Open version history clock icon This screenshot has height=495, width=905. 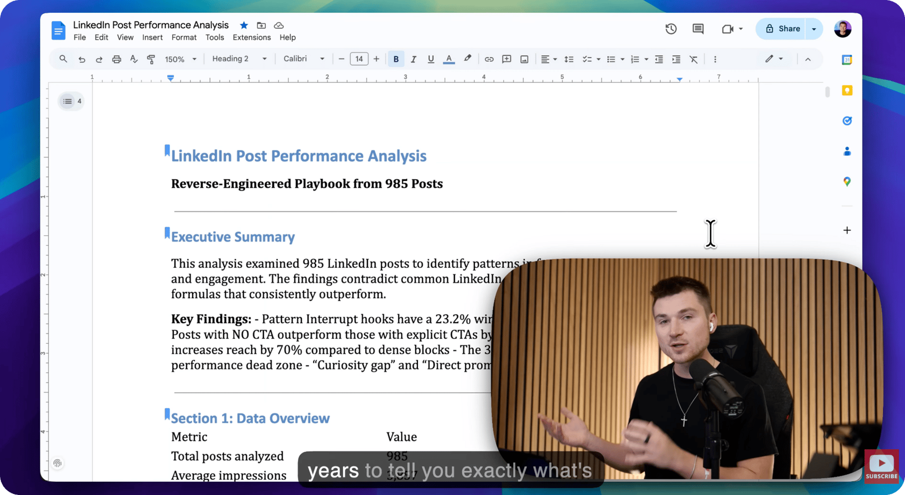click(x=671, y=29)
